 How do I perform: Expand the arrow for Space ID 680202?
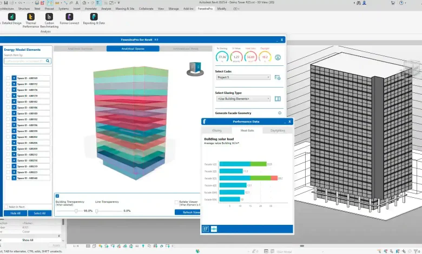tap(14, 137)
